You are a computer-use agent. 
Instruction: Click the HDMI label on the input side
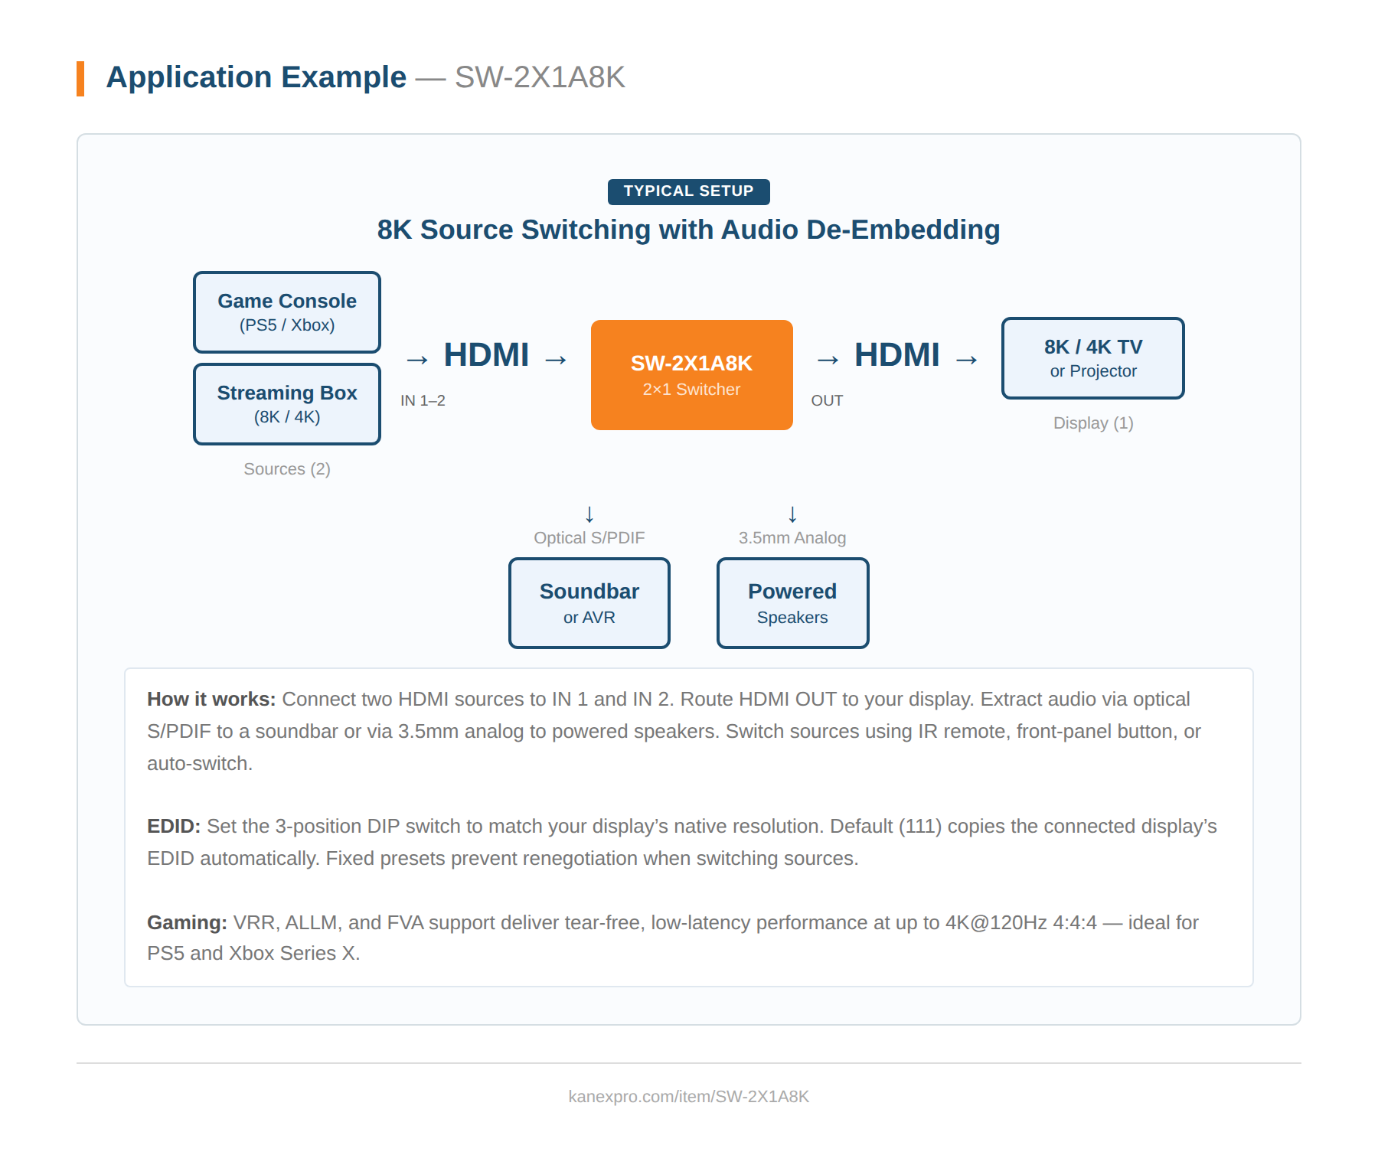(487, 355)
